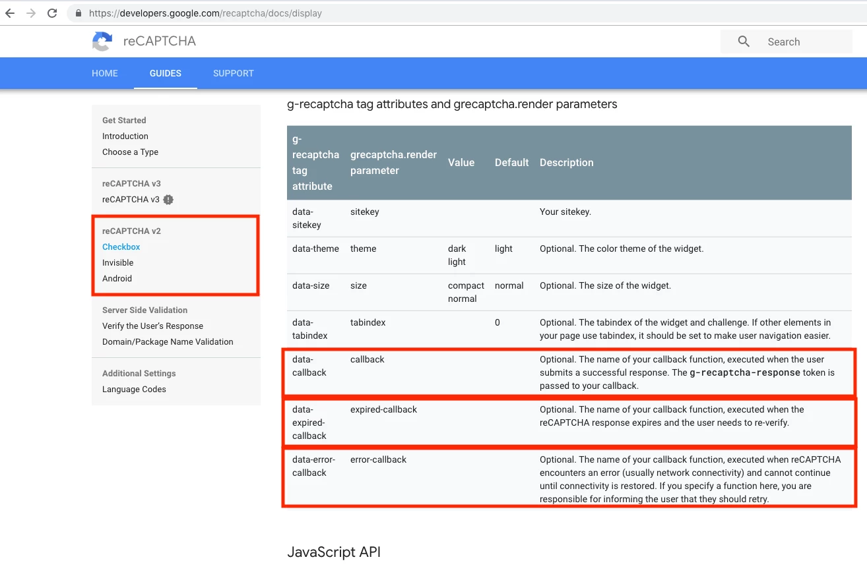
Task: Click the "compact normal" value cell
Action: tap(466, 292)
